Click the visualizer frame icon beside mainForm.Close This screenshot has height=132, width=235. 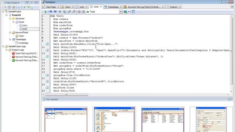(x=47, y=88)
